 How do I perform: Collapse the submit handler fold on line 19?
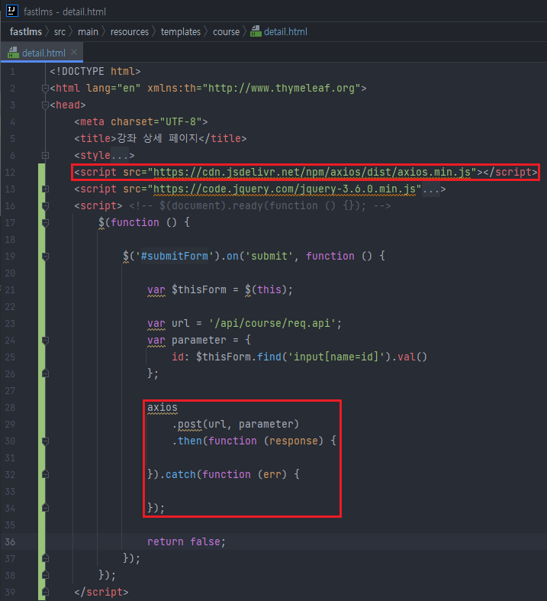point(45,256)
